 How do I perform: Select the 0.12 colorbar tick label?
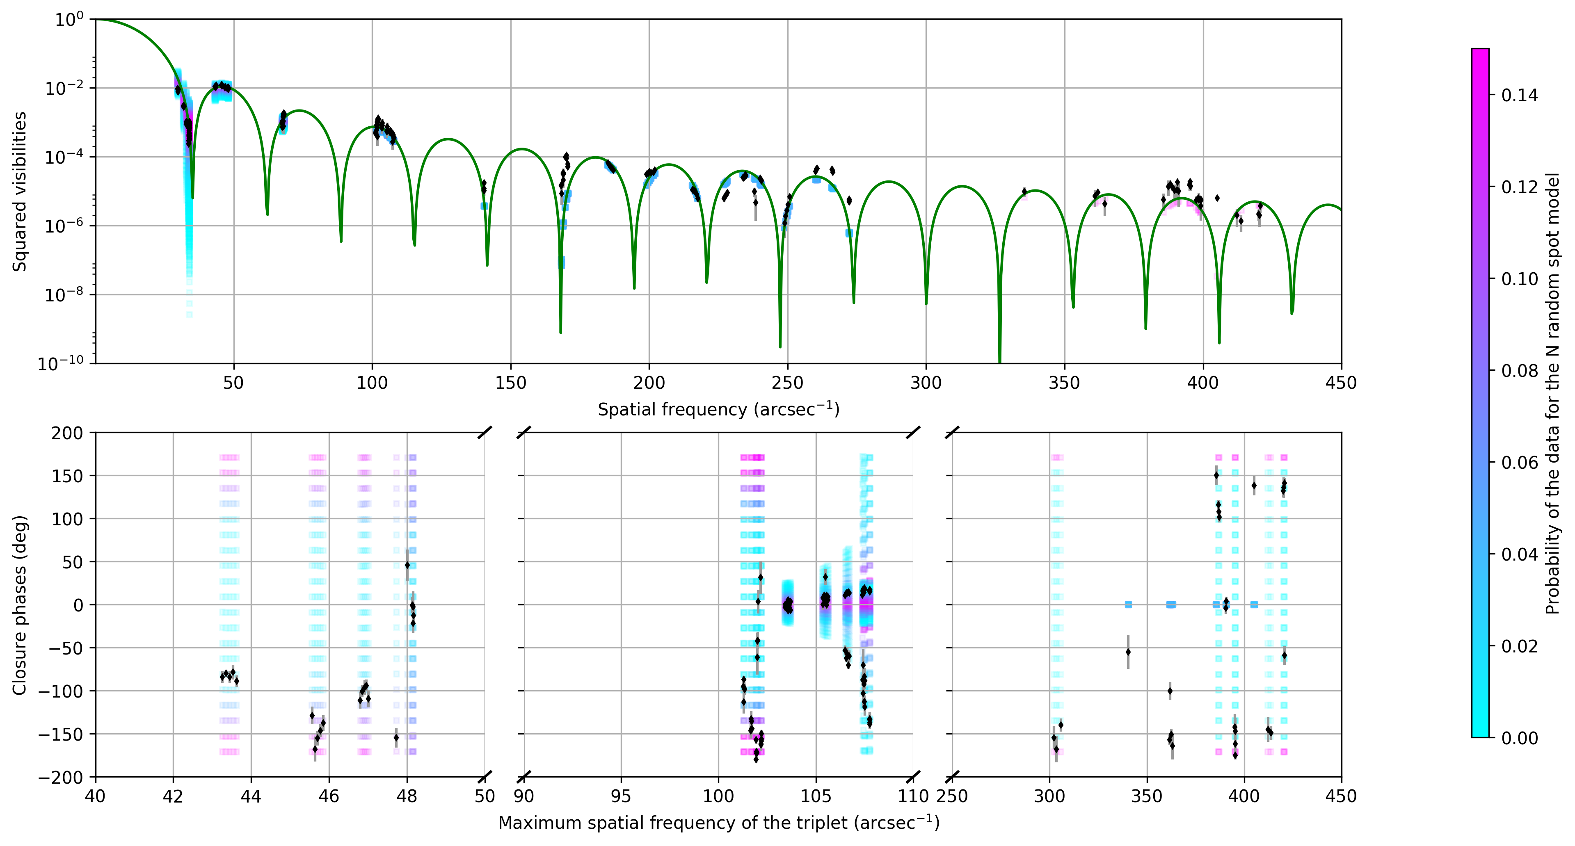tap(1520, 187)
